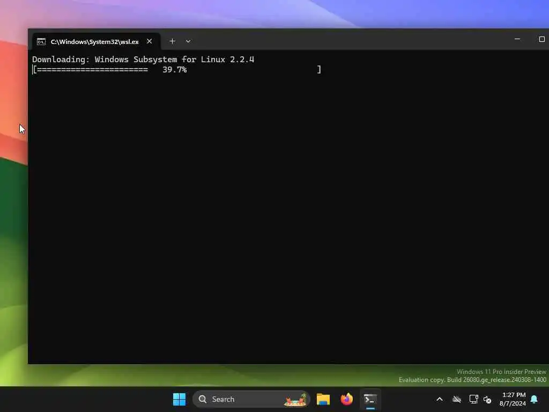Click the 39.7% download progress text

(174, 69)
